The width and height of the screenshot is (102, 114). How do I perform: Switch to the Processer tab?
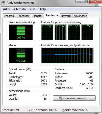pos(23,16)
